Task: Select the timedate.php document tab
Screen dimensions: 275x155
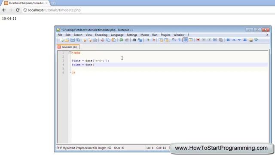Action: pos(68,47)
